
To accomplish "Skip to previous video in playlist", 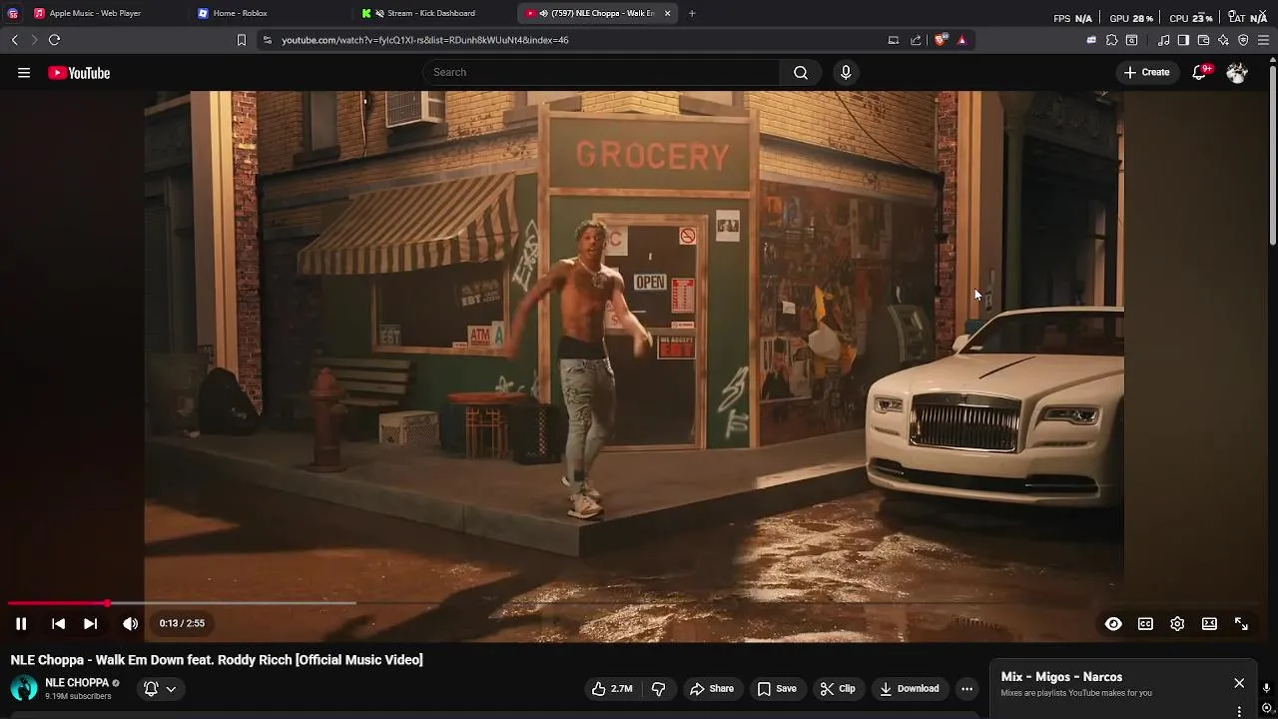I will [x=58, y=623].
